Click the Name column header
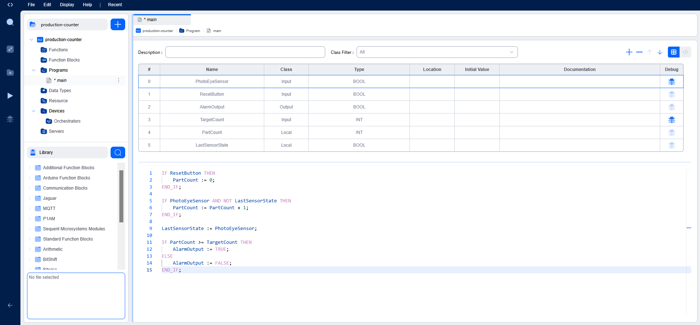This screenshot has height=325, width=700. [212, 70]
